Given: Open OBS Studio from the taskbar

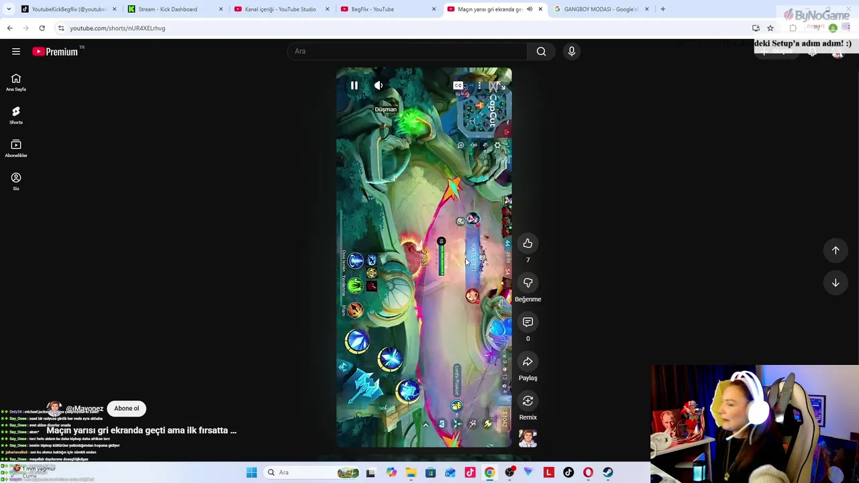Looking at the screenshot, I should click(509, 473).
